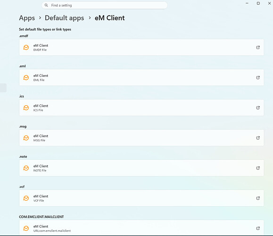
Task: Click eM Client envelope icon in MSG File row
Action: click(x=26, y=138)
